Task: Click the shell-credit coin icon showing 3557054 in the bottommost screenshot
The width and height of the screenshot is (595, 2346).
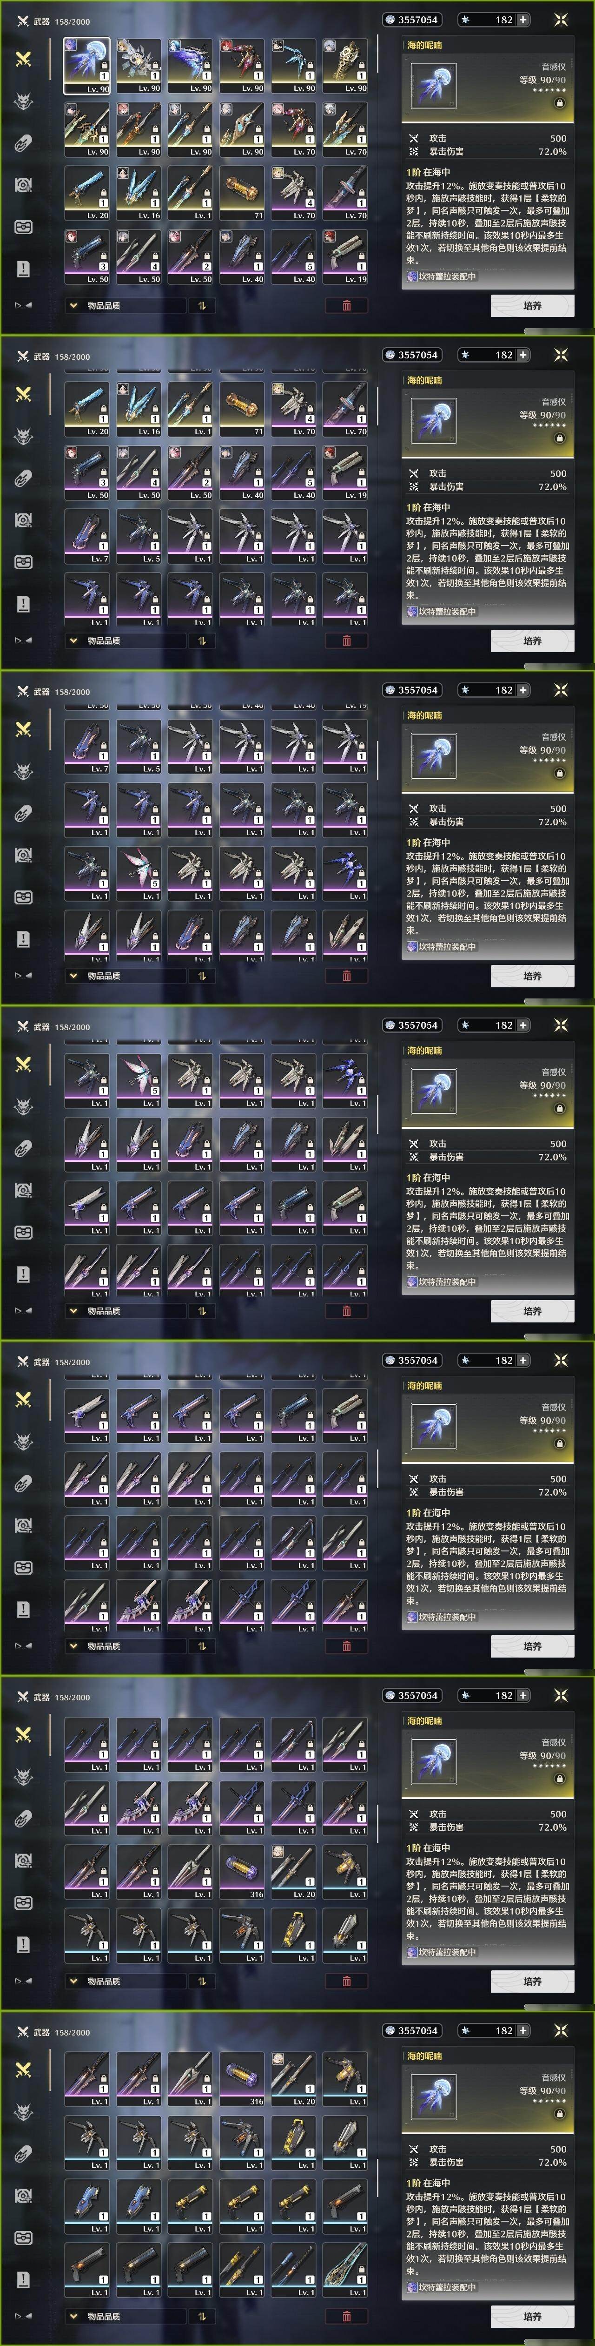Action: 390,2031
